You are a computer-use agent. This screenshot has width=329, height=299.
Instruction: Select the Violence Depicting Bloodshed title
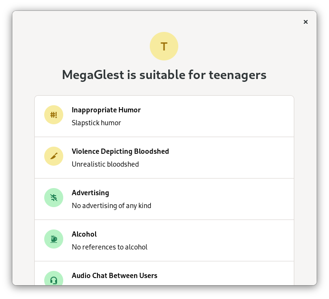coord(120,151)
